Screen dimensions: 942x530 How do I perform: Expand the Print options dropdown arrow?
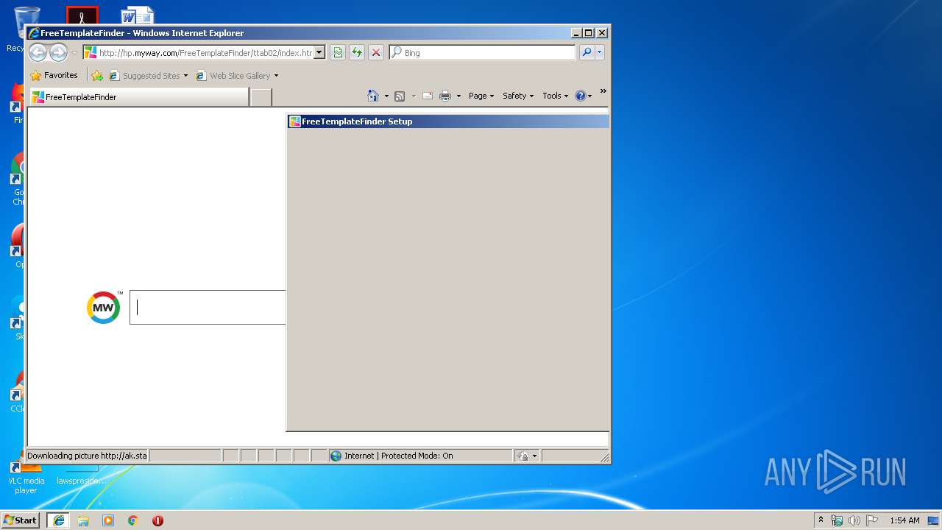click(458, 96)
